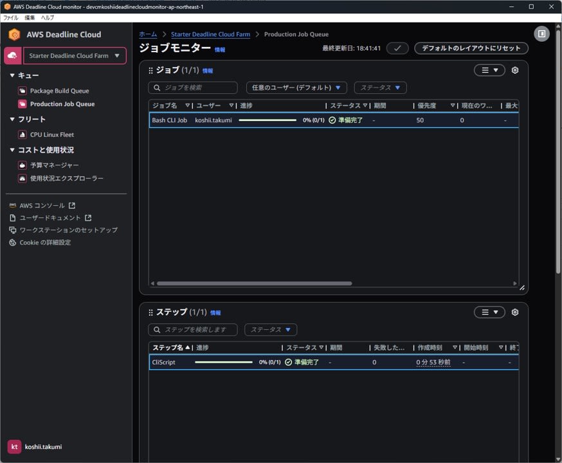Click the 予算マネージャー icon
Viewport: 562px width, 463px height.
[x=23, y=165]
